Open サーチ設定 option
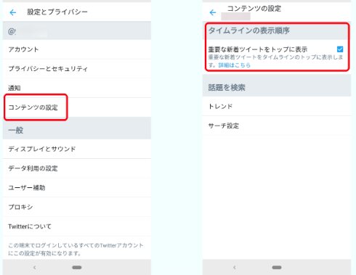356x275 pixels. (277, 126)
